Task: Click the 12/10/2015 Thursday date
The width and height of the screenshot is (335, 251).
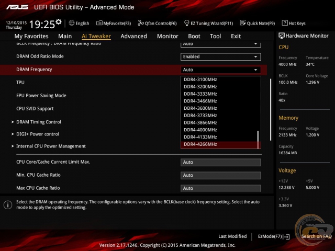Action: tap(16, 25)
